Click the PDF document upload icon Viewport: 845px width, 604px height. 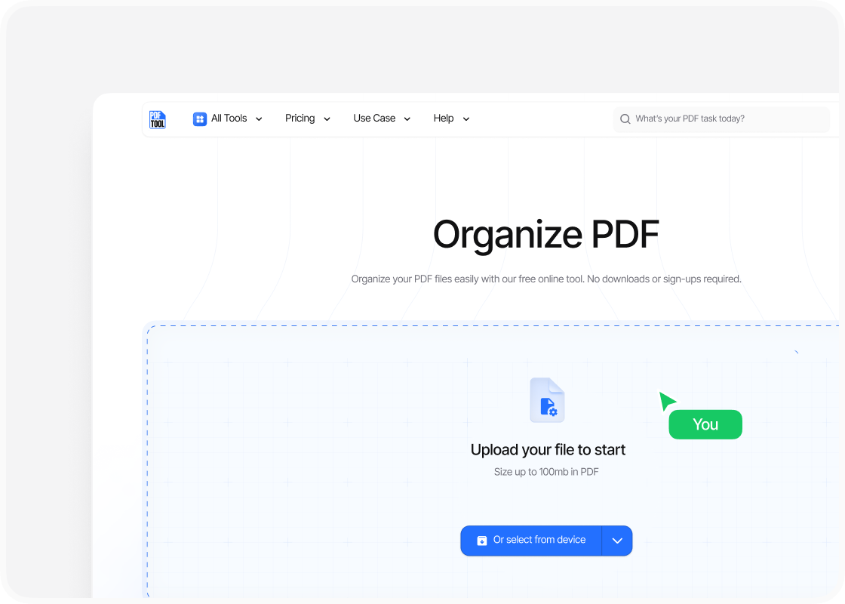click(547, 400)
